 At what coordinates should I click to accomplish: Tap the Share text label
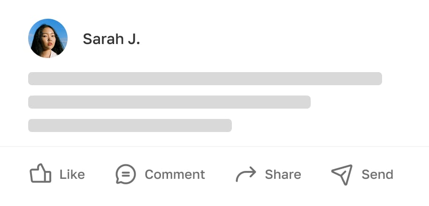pos(283,175)
